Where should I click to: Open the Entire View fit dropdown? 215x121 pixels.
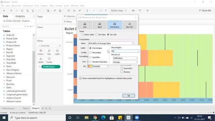pyautogui.click(x=119, y=10)
